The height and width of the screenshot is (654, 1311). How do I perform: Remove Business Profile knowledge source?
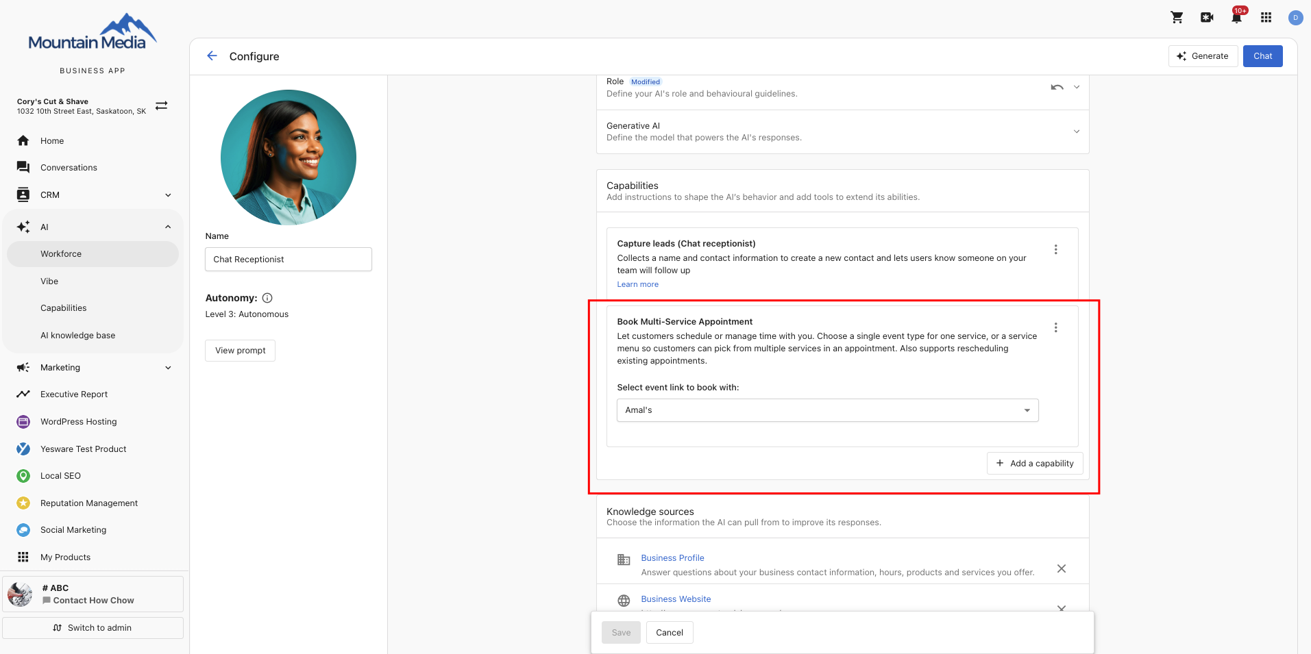pos(1061,568)
